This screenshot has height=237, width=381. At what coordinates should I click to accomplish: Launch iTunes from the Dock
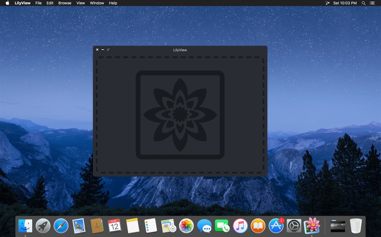pos(240,226)
